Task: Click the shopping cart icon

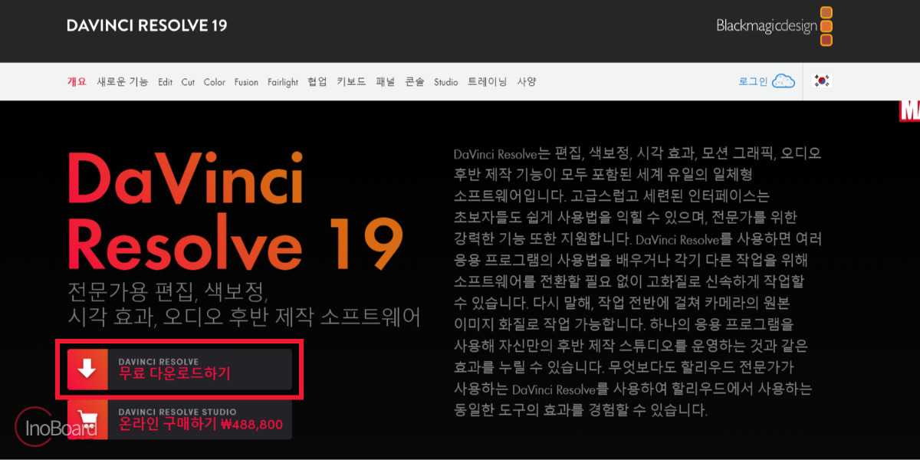Action: click(x=87, y=419)
